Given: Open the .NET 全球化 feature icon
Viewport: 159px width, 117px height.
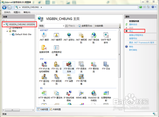Looking at the screenshot, I should point(69,37).
